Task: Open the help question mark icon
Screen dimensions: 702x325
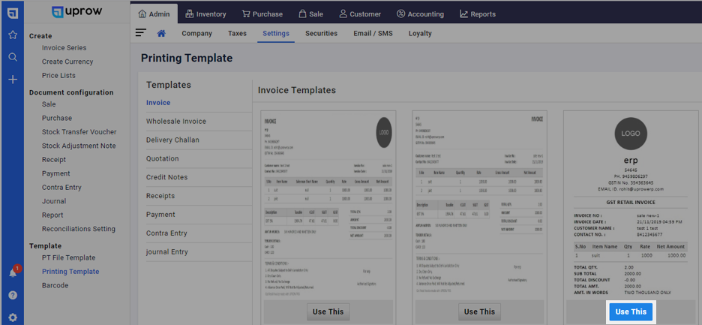Action: (13, 296)
